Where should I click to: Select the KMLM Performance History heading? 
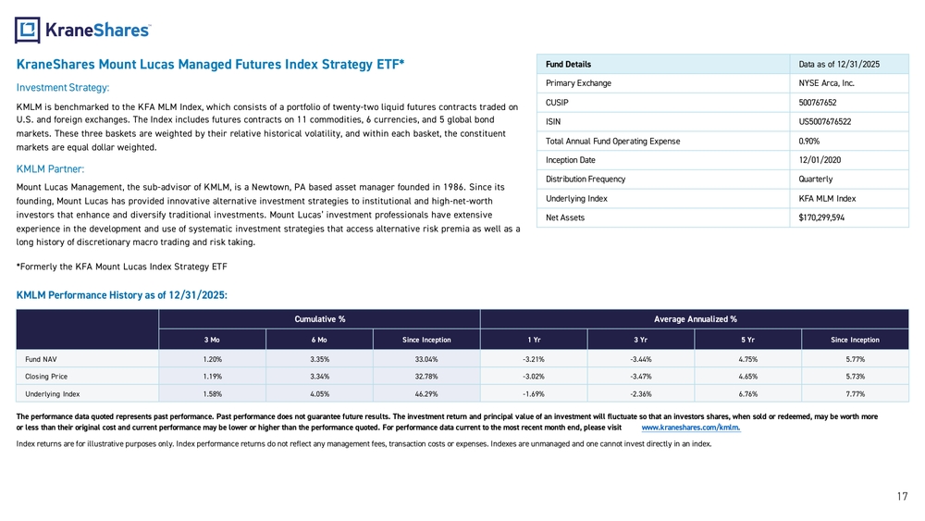click(x=122, y=294)
